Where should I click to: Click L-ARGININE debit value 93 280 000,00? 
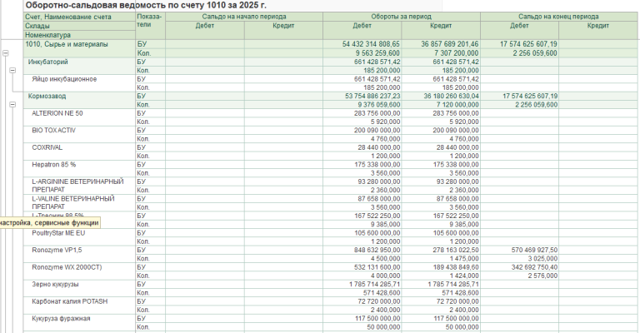[379, 181]
